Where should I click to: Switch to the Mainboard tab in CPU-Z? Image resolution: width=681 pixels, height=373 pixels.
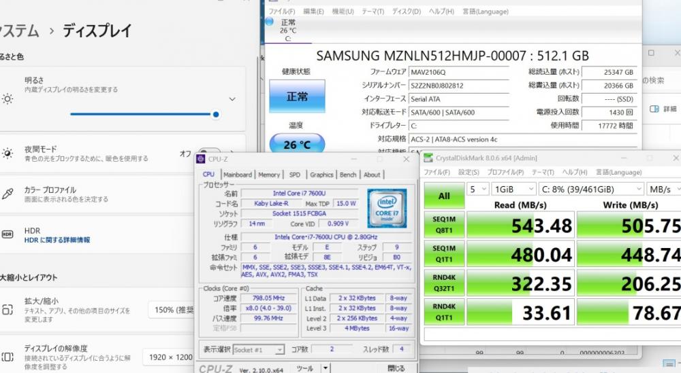238,175
